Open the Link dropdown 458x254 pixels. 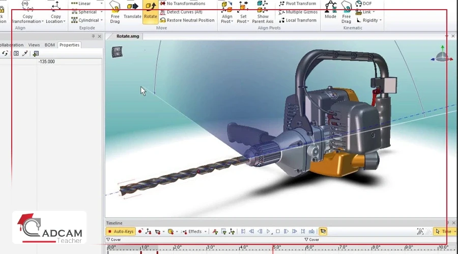click(x=365, y=12)
